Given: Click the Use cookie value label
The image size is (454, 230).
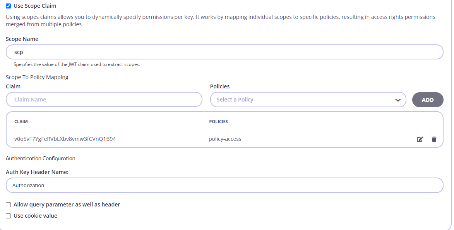Looking at the screenshot, I should tap(35, 216).
